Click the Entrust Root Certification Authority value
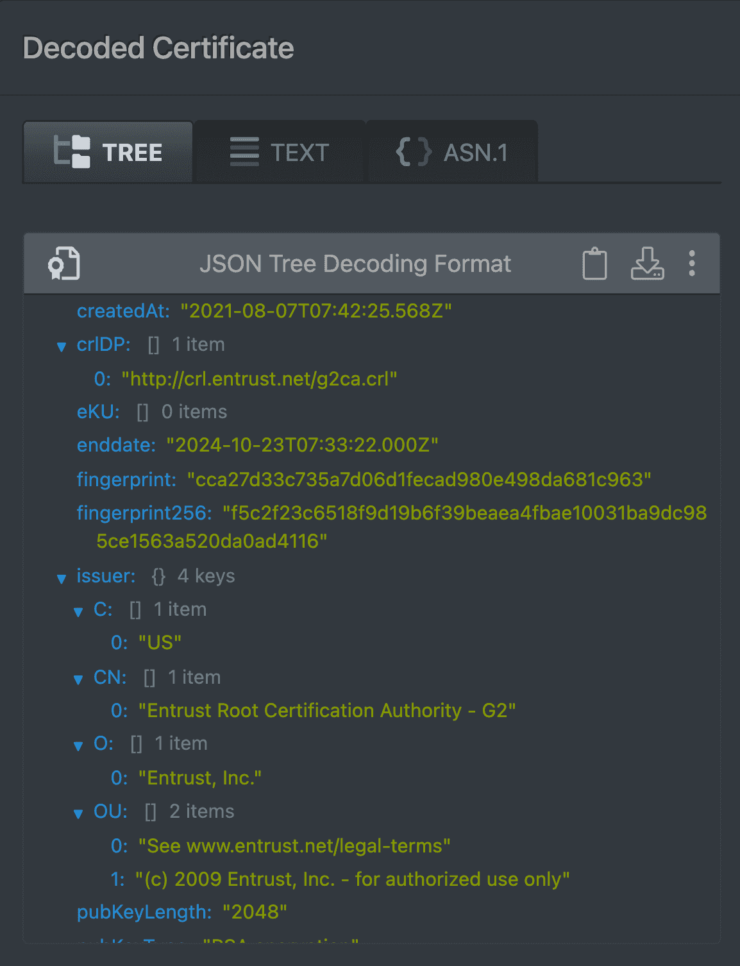The height and width of the screenshot is (966, 740). pos(327,711)
